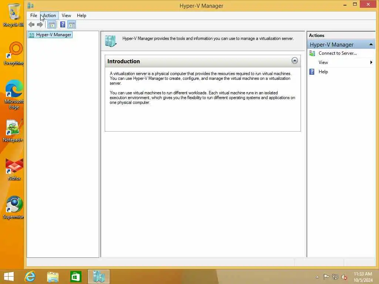Click the network tray icon
The height and width of the screenshot is (284, 379).
click(x=335, y=277)
